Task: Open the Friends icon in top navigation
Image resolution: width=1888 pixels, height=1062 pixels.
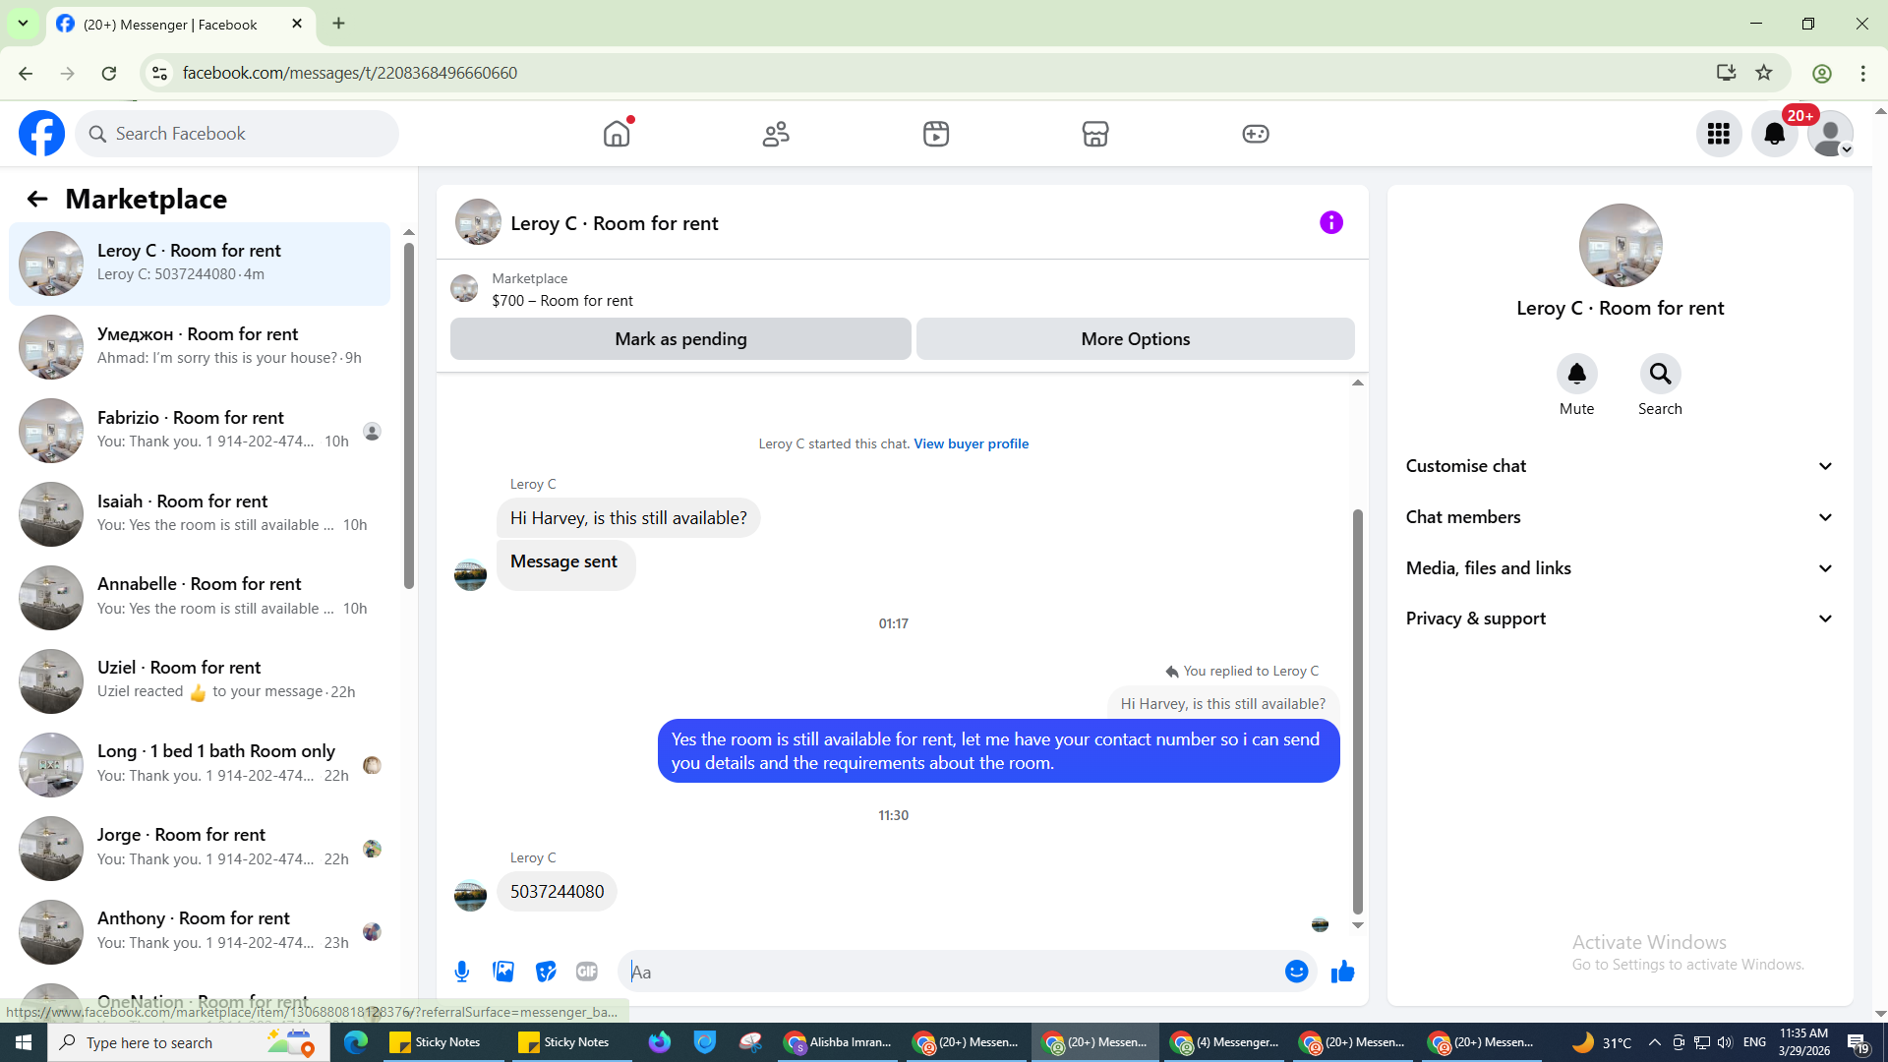Action: pyautogui.click(x=776, y=134)
